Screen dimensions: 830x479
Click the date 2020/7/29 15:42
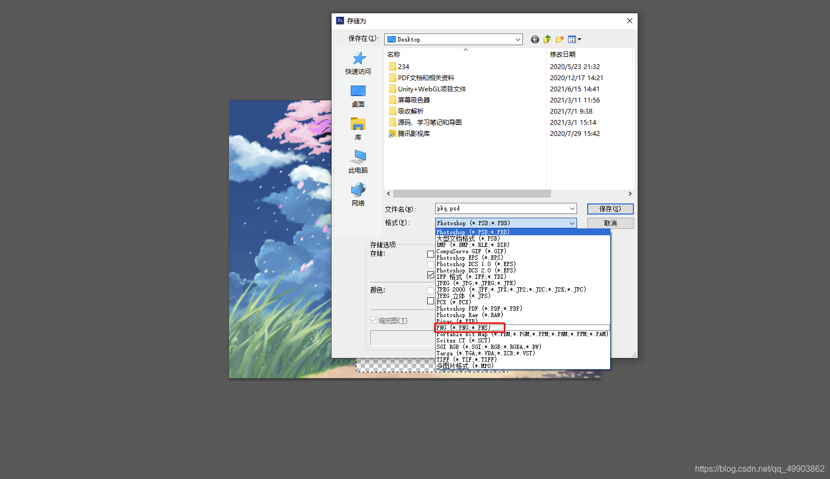[574, 133]
